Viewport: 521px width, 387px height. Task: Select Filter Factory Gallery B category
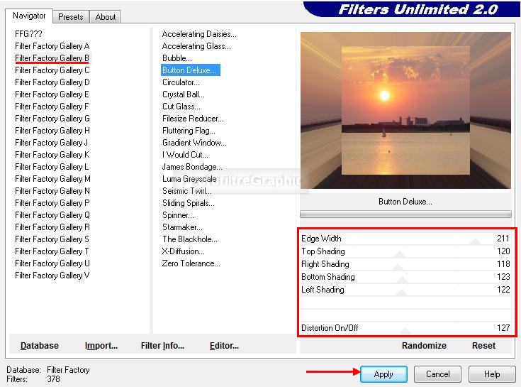pos(52,58)
